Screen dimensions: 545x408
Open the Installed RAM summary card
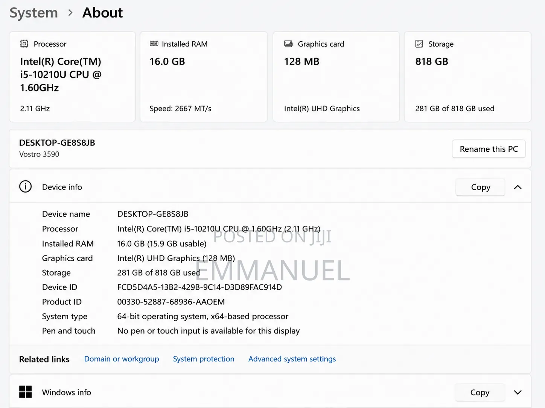click(x=204, y=77)
